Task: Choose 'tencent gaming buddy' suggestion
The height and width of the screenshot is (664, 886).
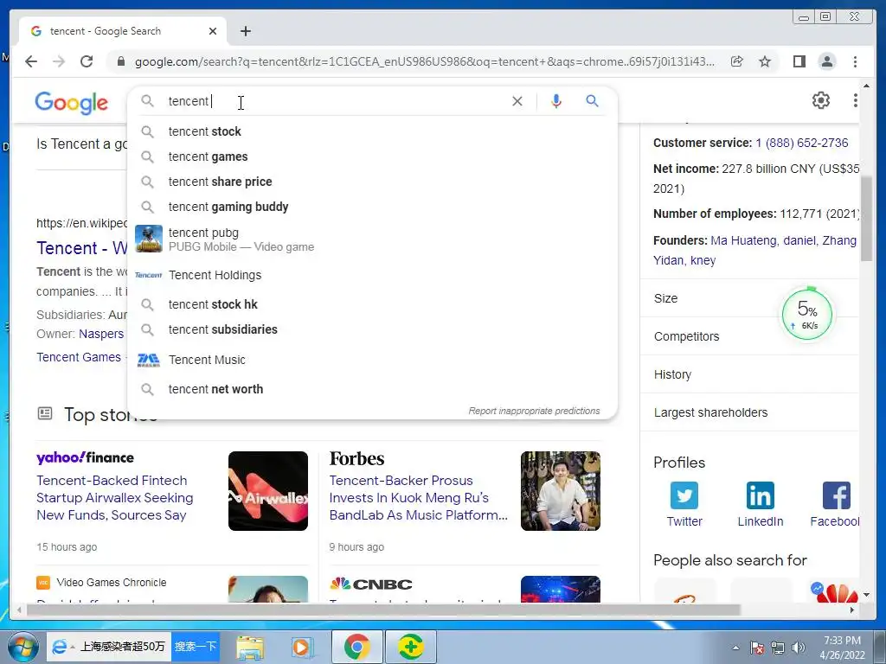Action: pos(372,207)
